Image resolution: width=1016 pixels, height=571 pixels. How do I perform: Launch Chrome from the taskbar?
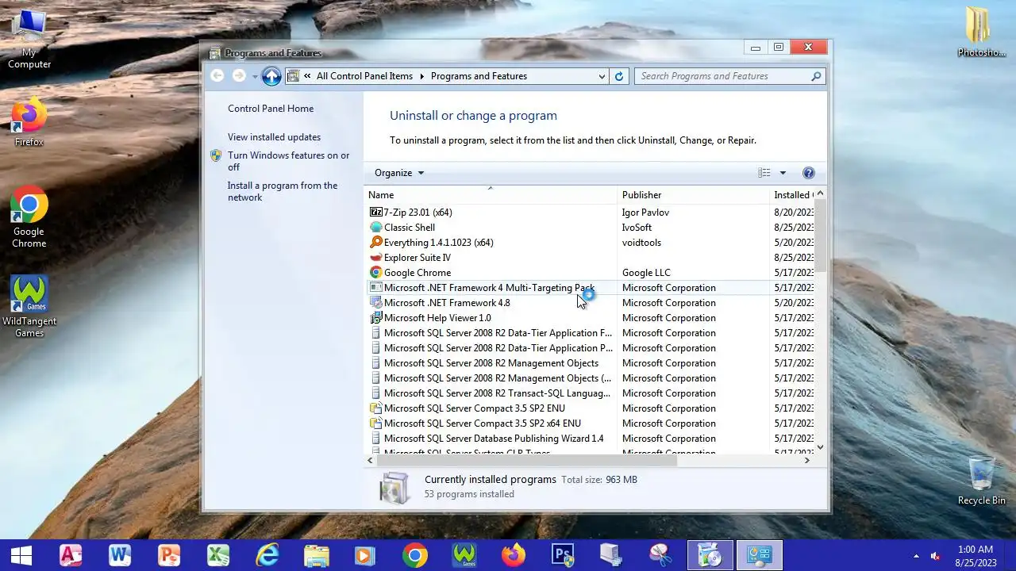(415, 555)
